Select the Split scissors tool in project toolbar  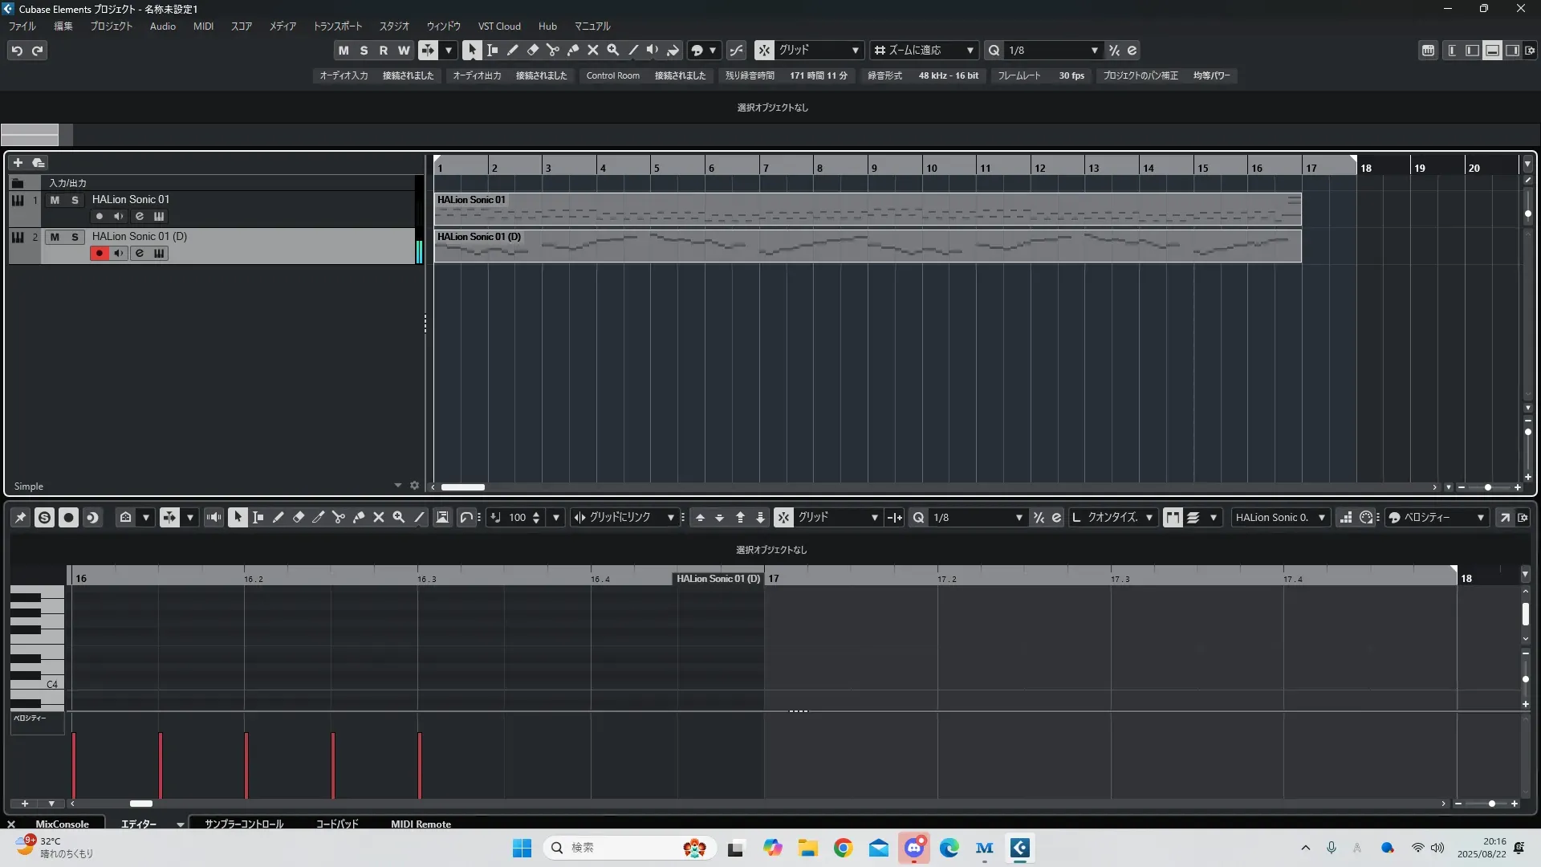553,50
